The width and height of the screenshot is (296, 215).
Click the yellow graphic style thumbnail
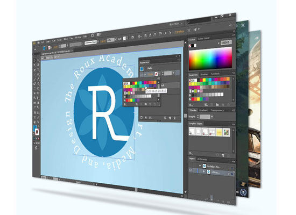coord(219,132)
